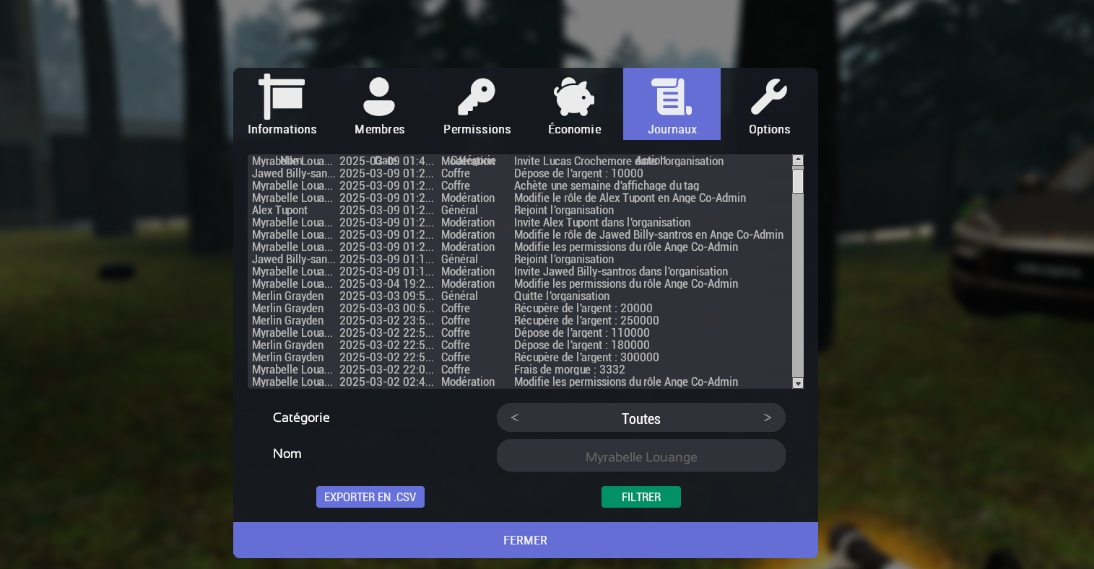Click the Toutes category selector value
1094x569 pixels.
click(x=641, y=418)
